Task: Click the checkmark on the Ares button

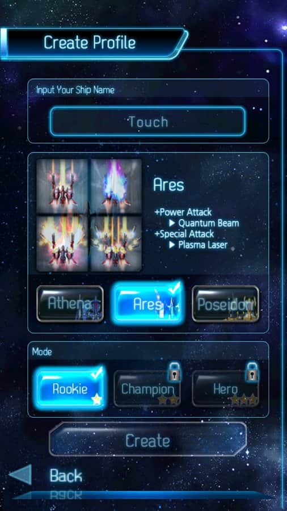Action: [174, 288]
